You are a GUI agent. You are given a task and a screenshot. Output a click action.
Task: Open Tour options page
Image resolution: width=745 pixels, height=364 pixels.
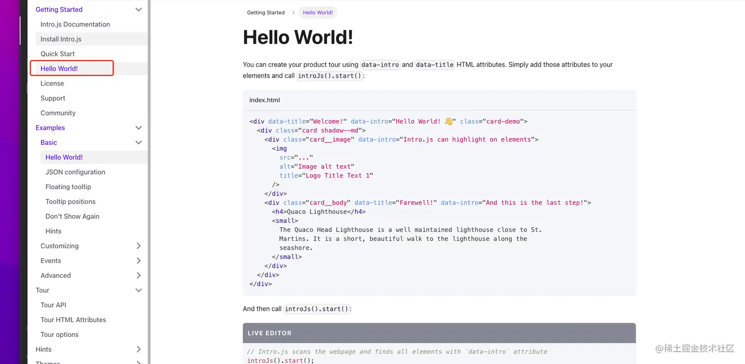(60, 334)
